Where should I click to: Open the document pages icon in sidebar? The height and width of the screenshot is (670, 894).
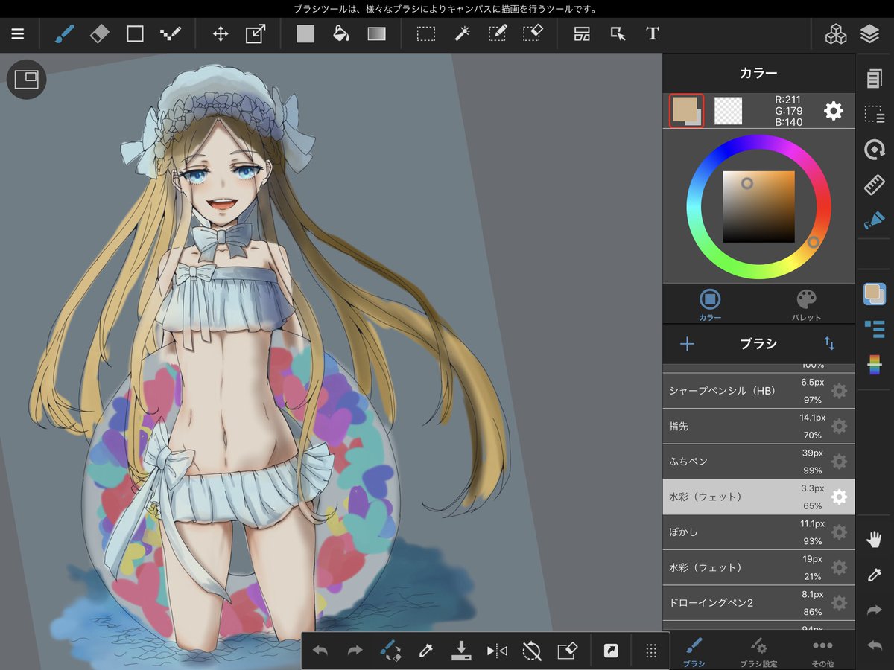[x=875, y=78]
